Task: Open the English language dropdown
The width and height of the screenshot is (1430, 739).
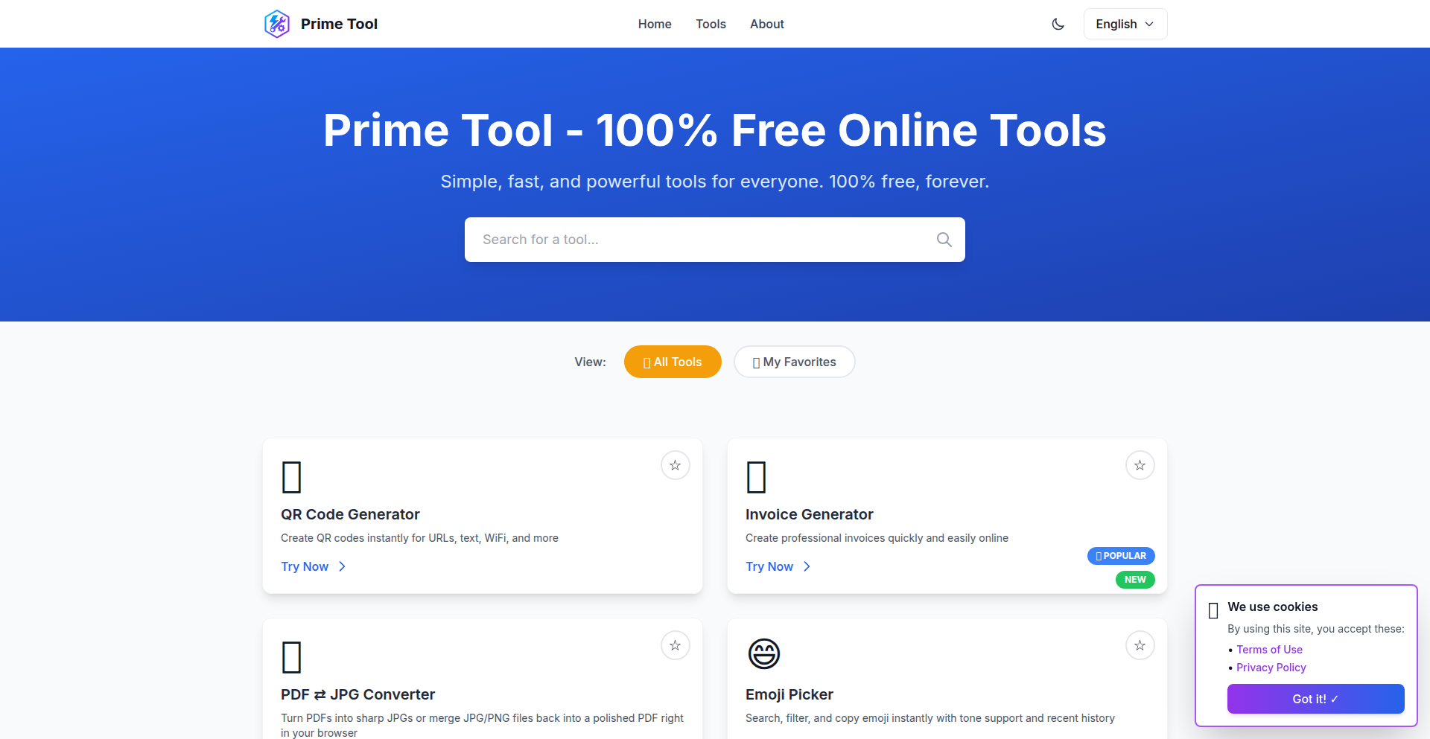Action: point(1125,23)
